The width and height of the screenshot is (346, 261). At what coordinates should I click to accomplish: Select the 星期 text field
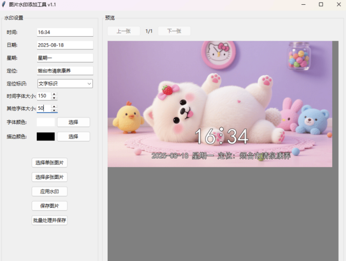pyautogui.click(x=65, y=58)
